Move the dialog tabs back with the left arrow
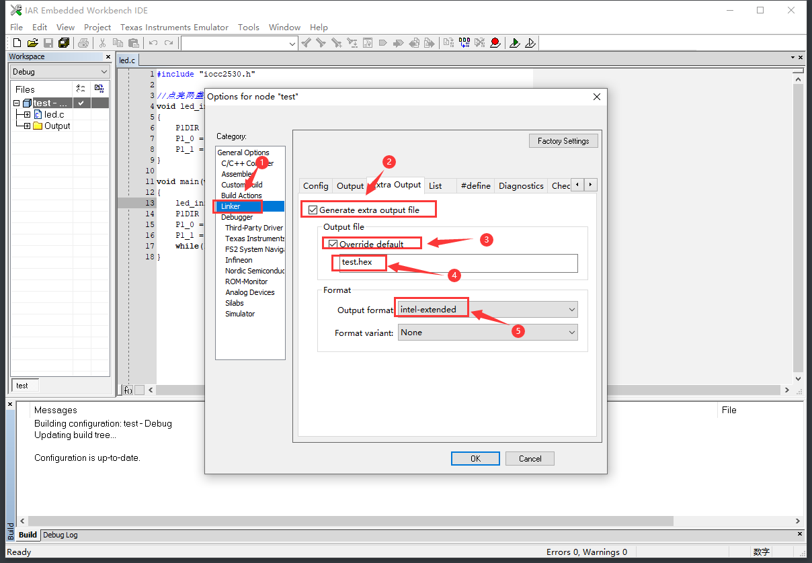Image resolution: width=812 pixels, height=563 pixels. [x=578, y=185]
